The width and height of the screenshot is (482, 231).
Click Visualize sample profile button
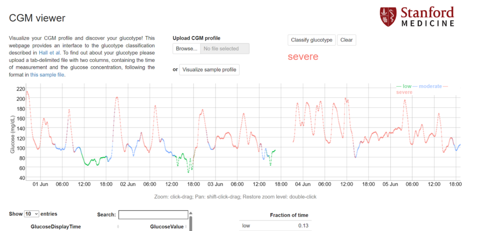tap(209, 70)
